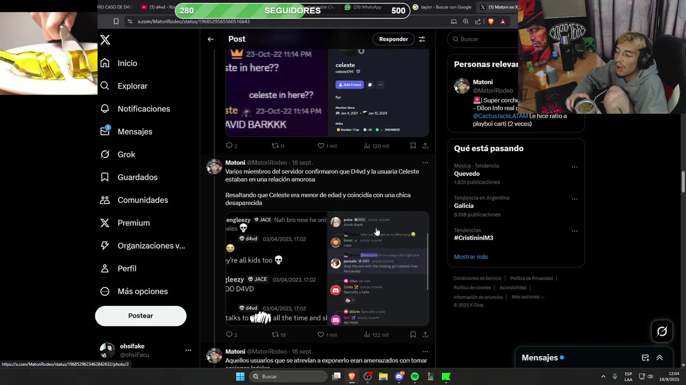Open the Windows Start menu
Screen dimensions: 686x385
pyautogui.click(x=240, y=376)
